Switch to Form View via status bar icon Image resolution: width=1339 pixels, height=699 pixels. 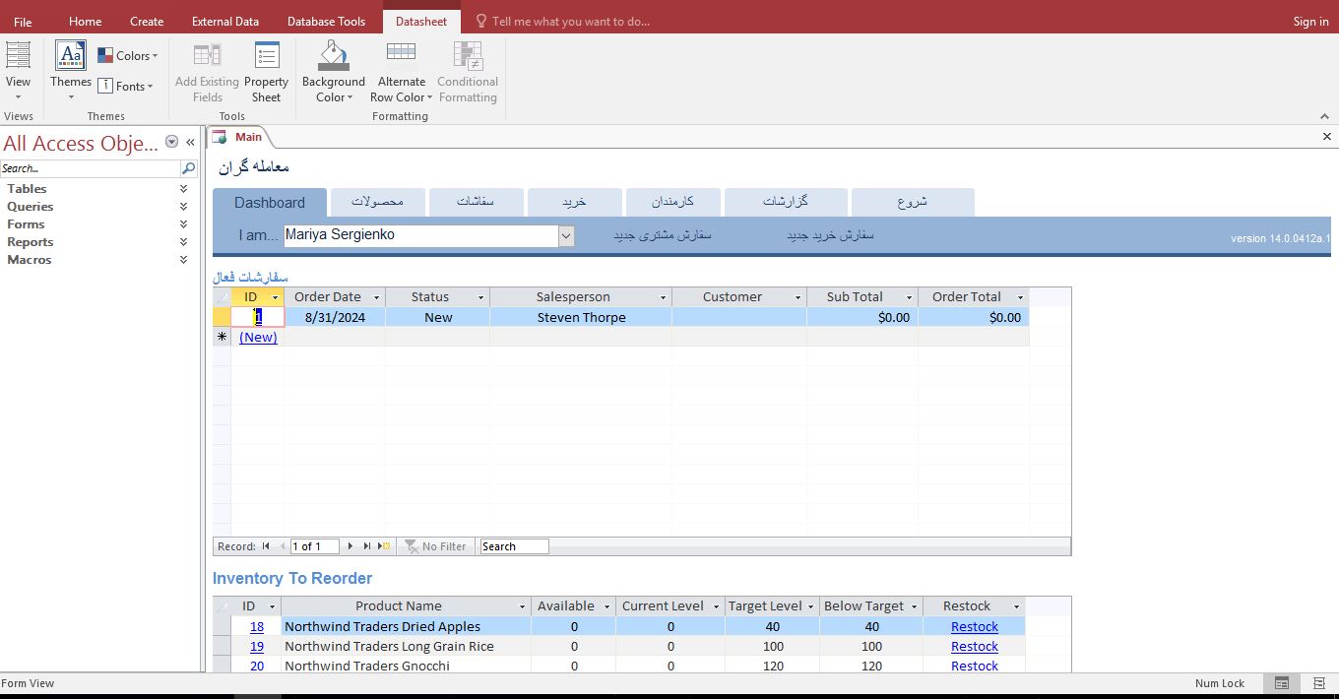pyautogui.click(x=1282, y=683)
